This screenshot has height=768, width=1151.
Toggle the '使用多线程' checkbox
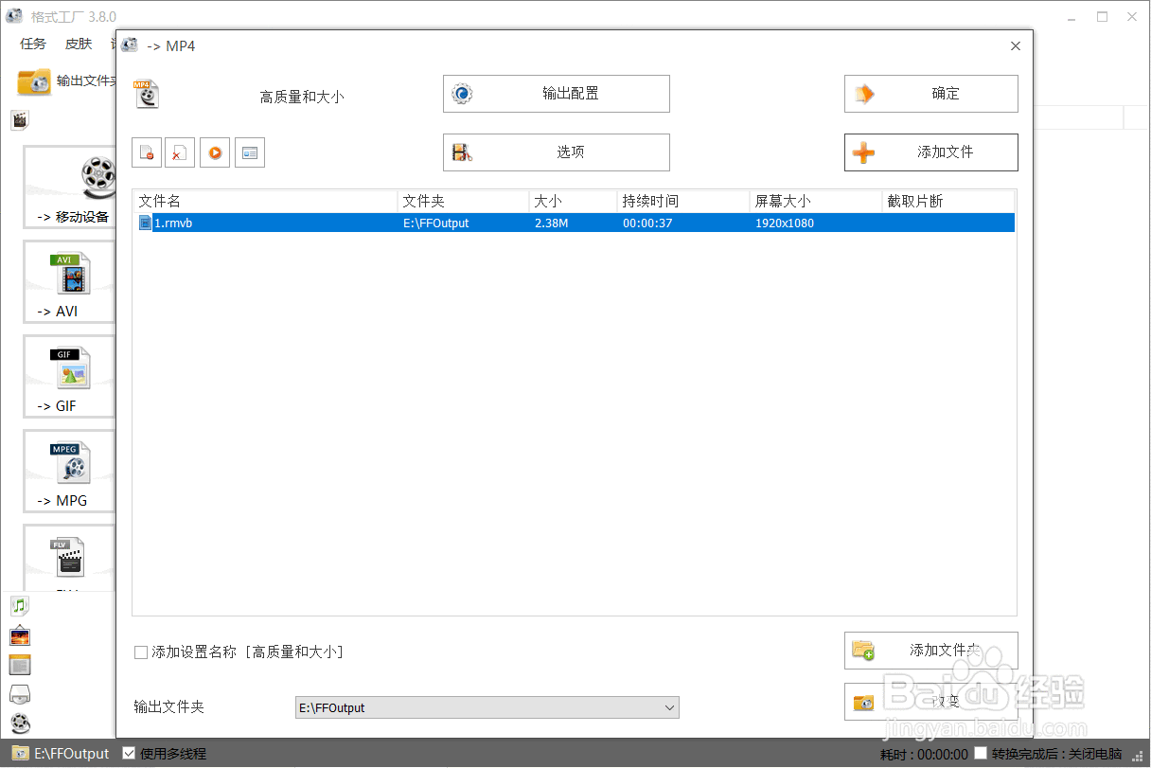(x=130, y=753)
